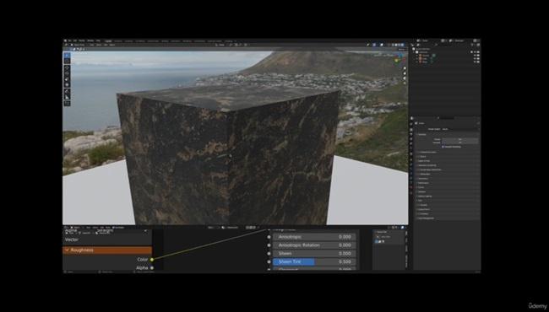
Task: Toggle visibility of third outliner object
Action: pyautogui.click(x=476, y=62)
